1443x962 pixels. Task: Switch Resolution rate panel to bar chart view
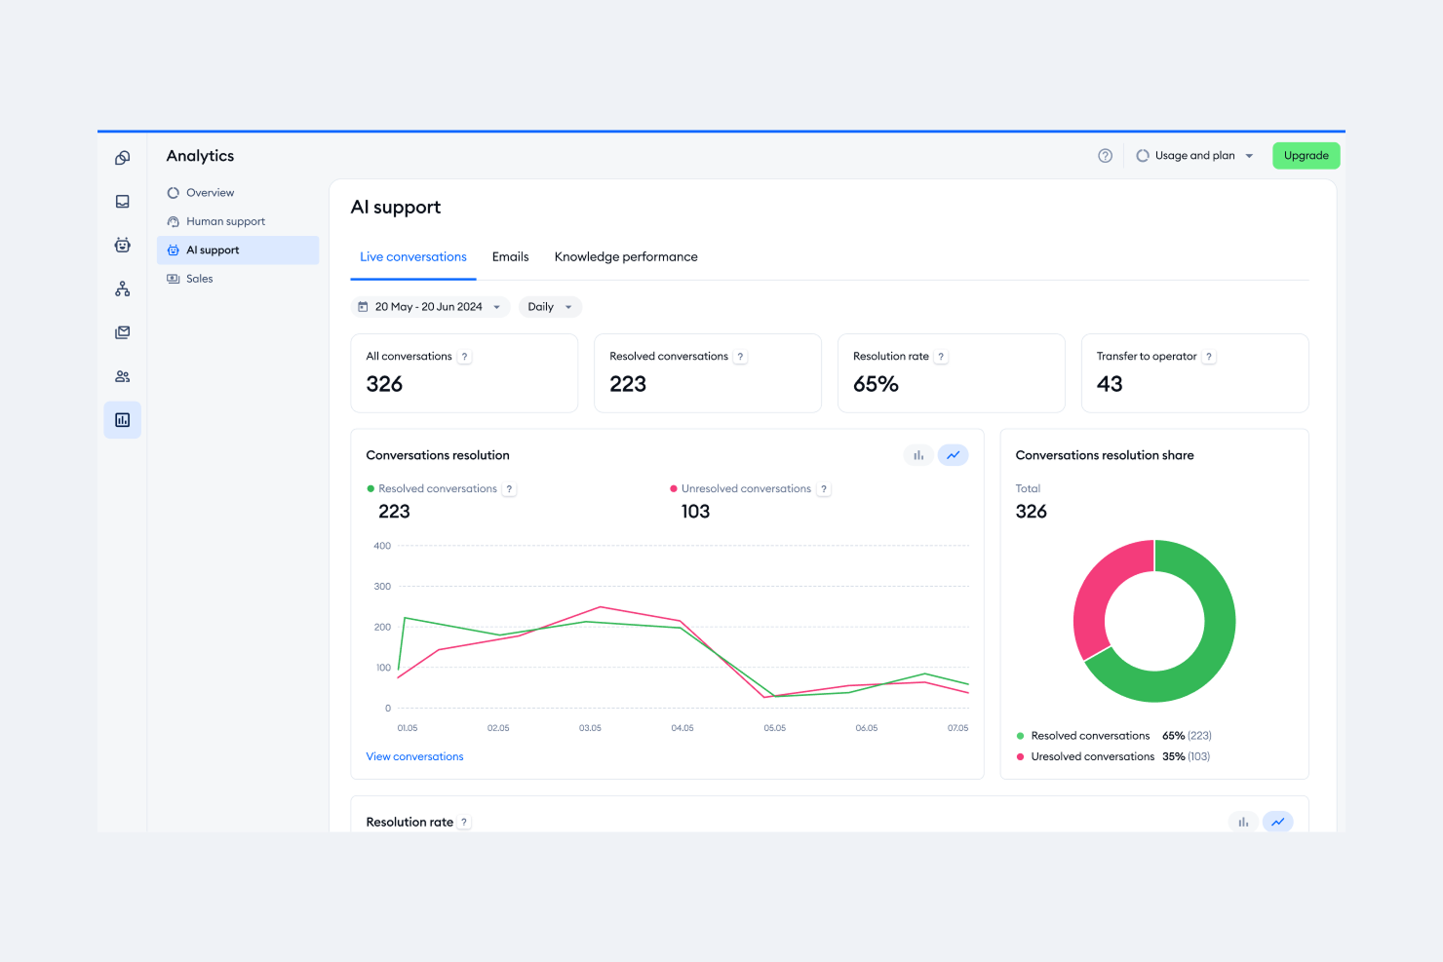(1243, 822)
